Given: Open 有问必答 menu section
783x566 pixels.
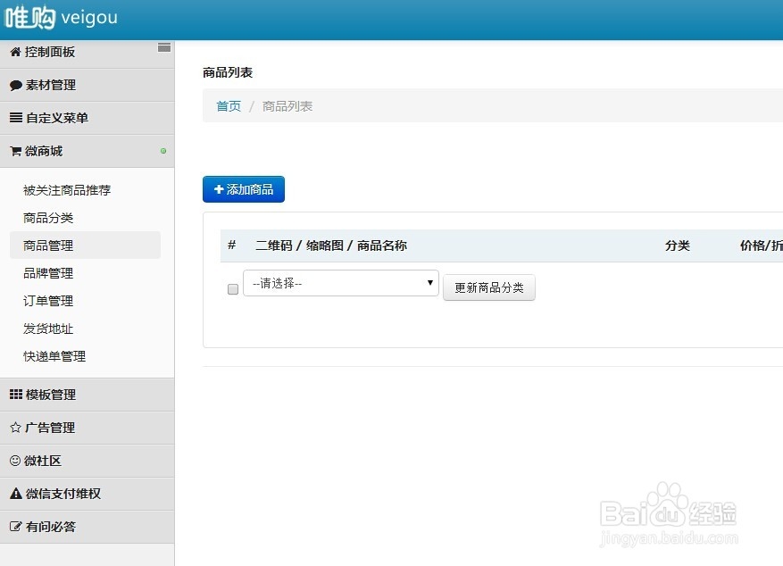Looking at the screenshot, I should coord(87,526).
